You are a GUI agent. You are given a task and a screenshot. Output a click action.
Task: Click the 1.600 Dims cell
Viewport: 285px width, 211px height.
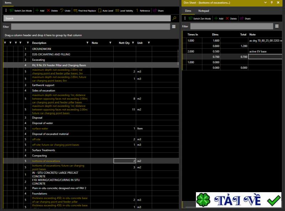click(x=211, y=40)
